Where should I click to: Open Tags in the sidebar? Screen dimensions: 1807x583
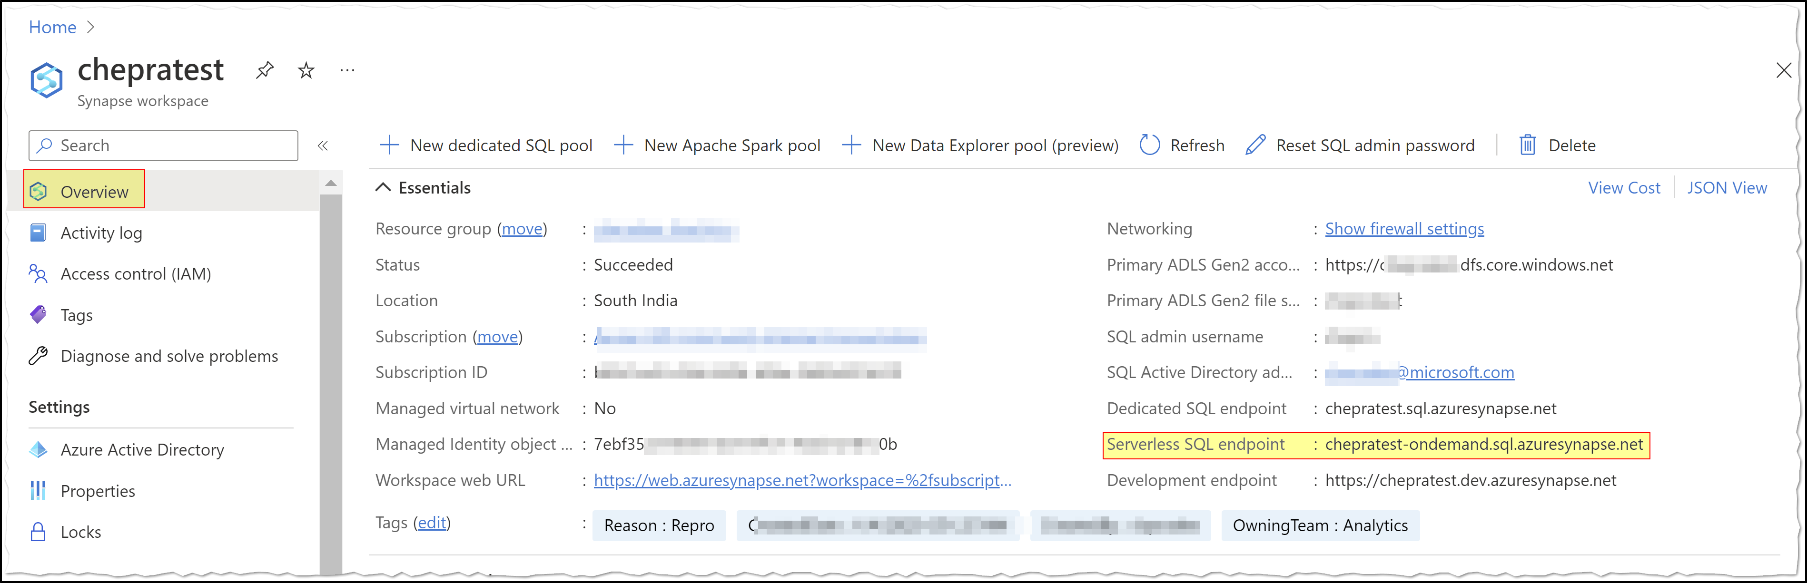point(77,315)
